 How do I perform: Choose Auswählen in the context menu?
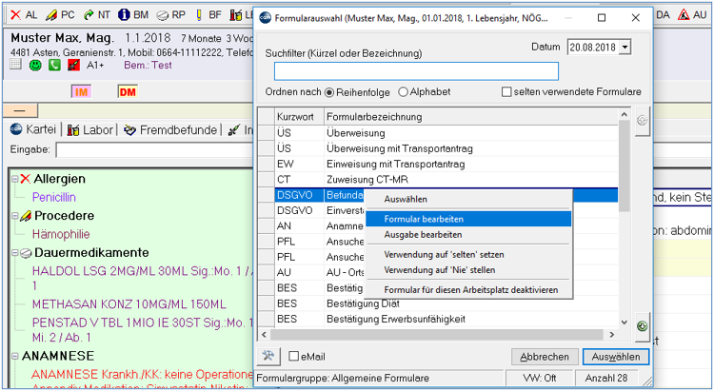(x=468, y=200)
